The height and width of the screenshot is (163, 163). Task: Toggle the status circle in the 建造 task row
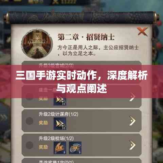pyautogui.click(x=30, y=97)
